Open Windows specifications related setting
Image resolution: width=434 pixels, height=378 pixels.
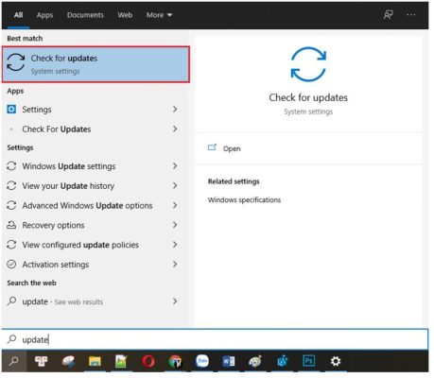(244, 199)
